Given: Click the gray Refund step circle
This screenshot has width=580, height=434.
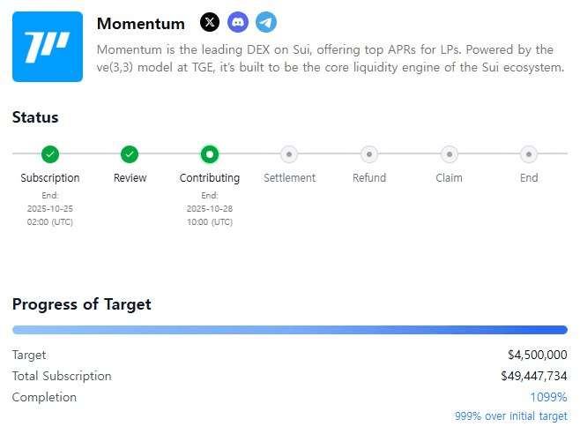Looking at the screenshot, I should 369,154.
